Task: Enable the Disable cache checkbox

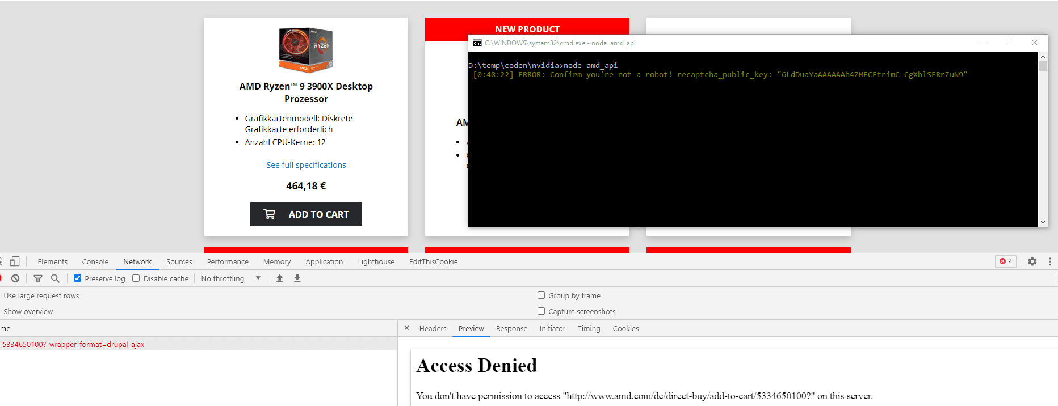Action: [136, 278]
